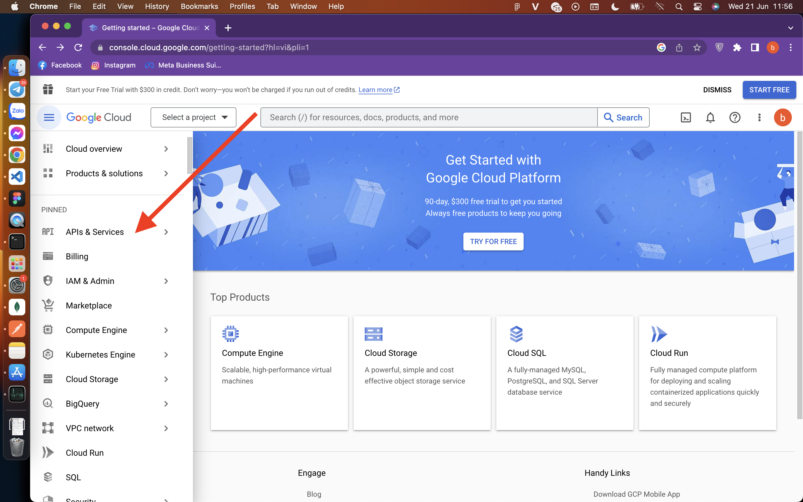Open Chrome tab search dropdown arrow
Viewport: 803px width, 502px height.
tap(790, 28)
